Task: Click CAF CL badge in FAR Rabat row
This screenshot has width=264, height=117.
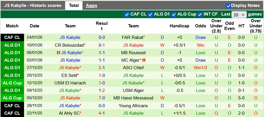Action: click(12, 37)
